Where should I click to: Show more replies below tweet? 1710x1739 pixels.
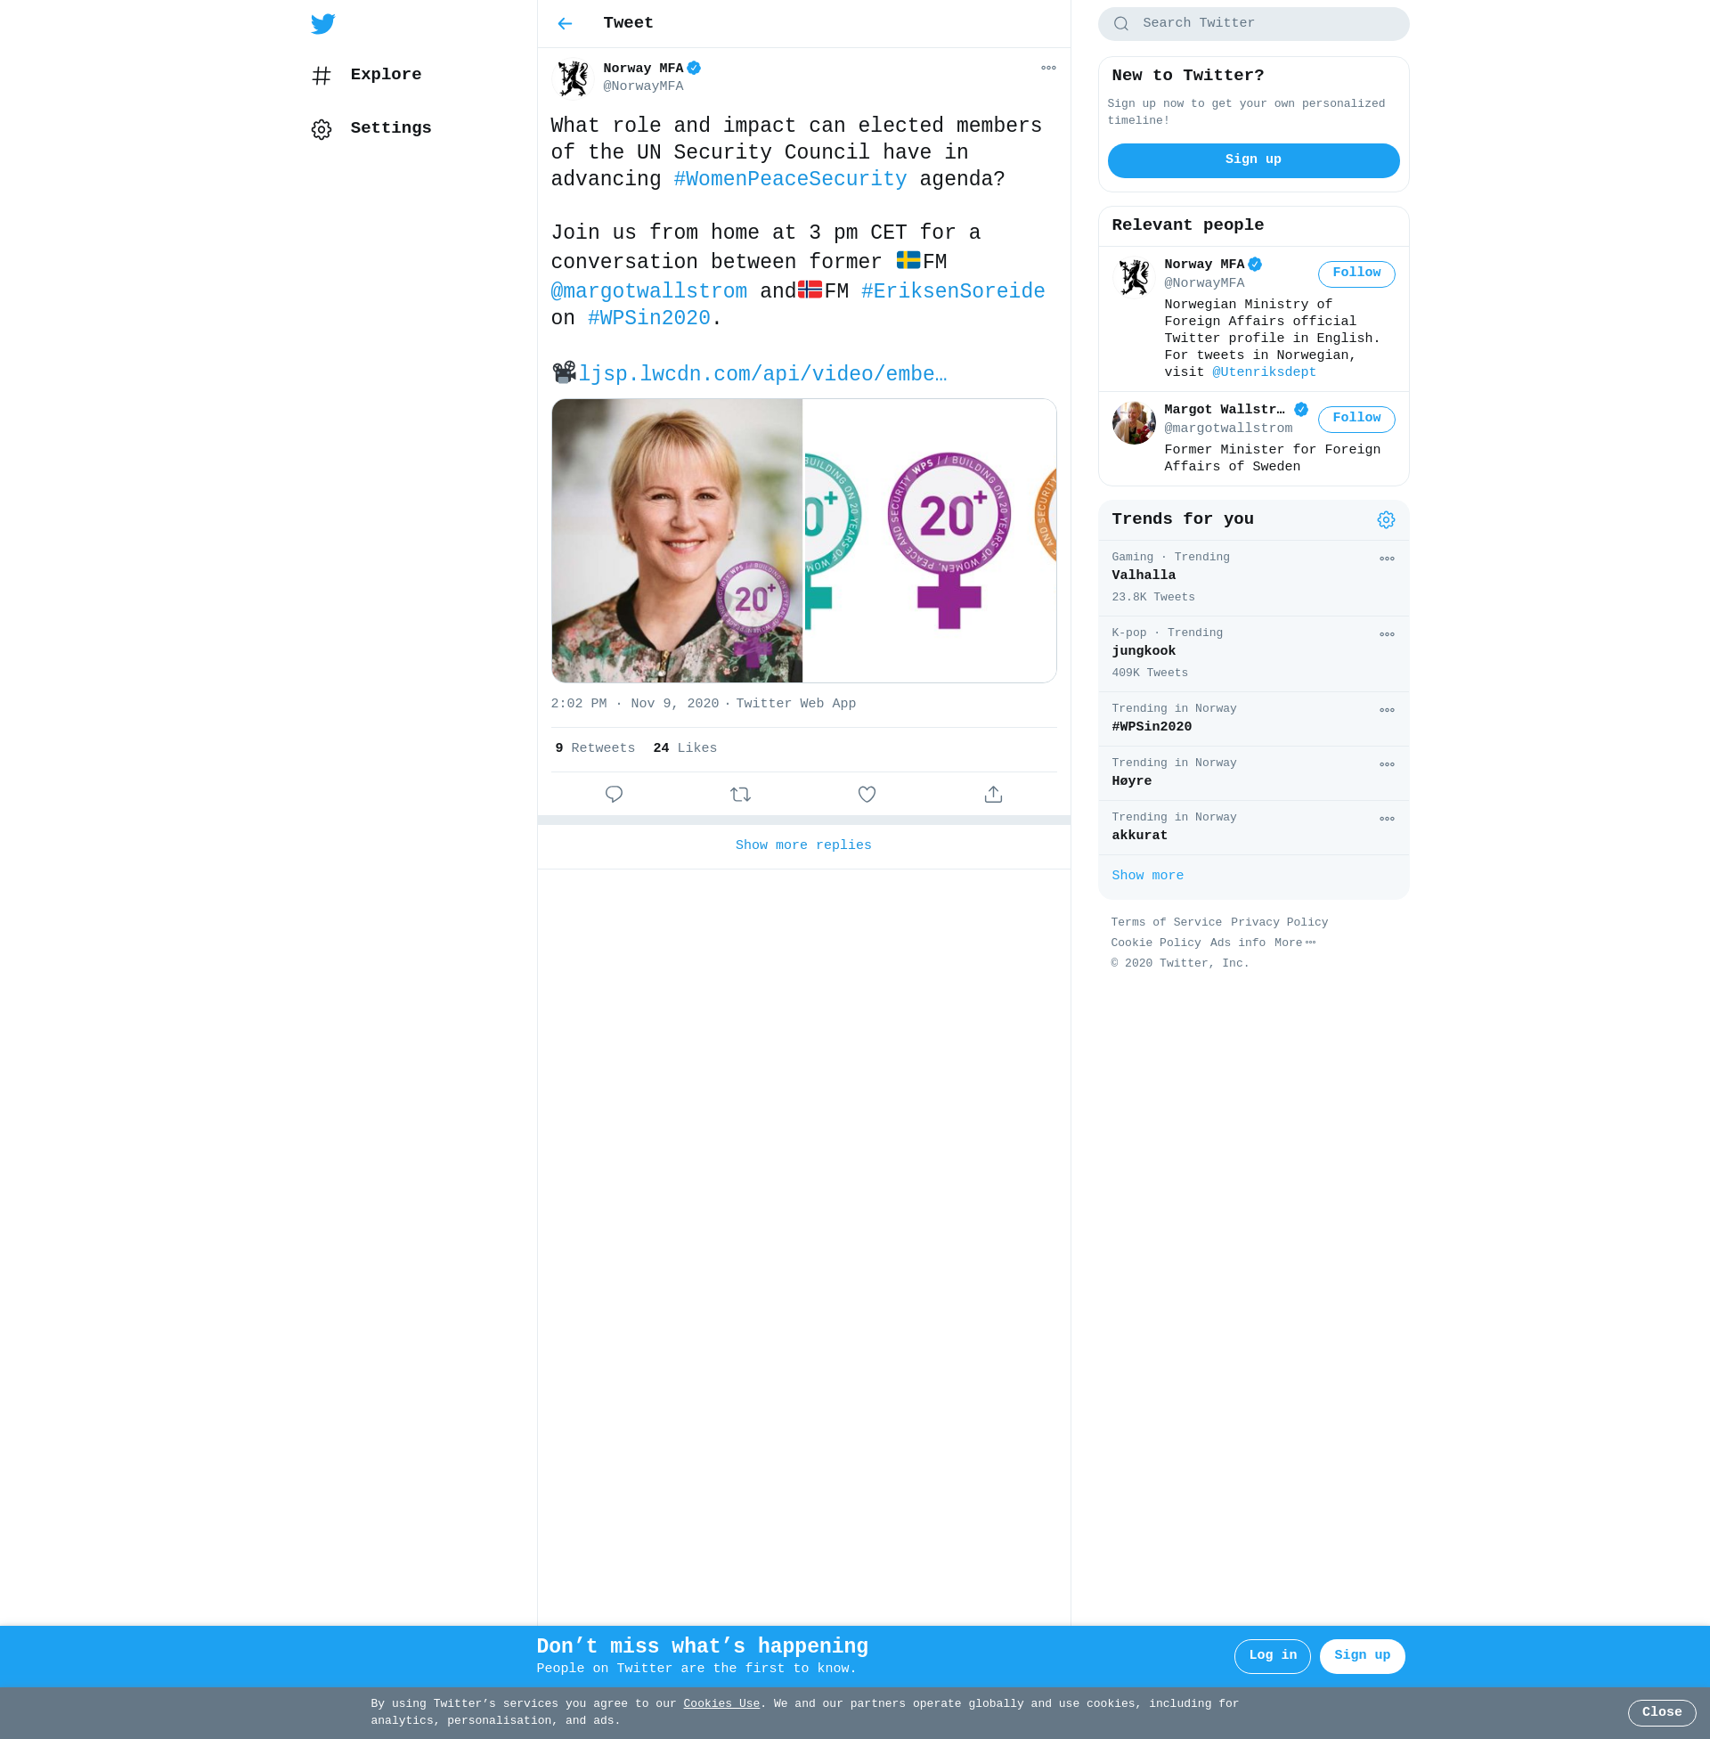(803, 845)
